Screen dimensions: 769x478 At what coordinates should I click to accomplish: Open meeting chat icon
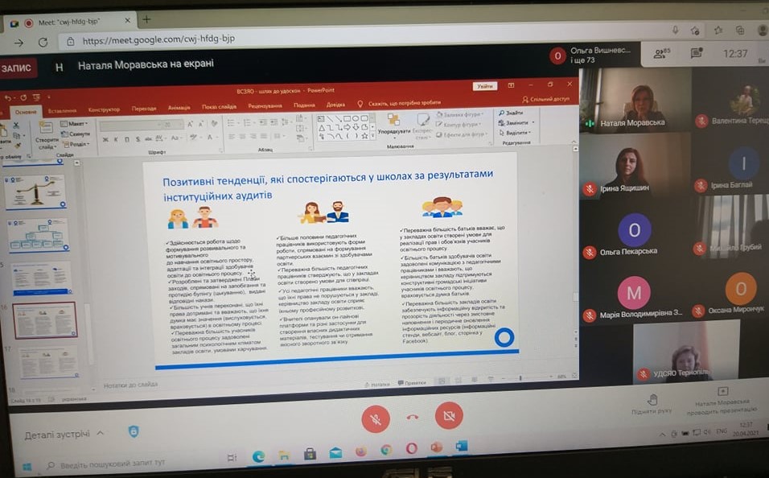[x=697, y=53]
